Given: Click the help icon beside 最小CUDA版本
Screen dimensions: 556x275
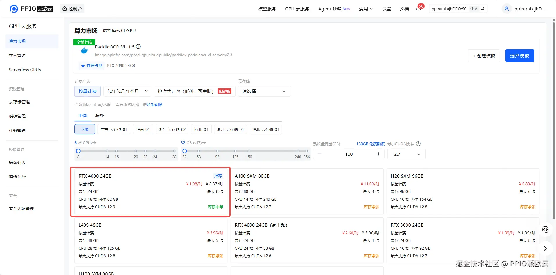Looking at the screenshot, I should (418, 144).
